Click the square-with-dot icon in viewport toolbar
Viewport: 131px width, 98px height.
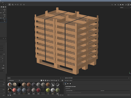(x=21, y=5)
